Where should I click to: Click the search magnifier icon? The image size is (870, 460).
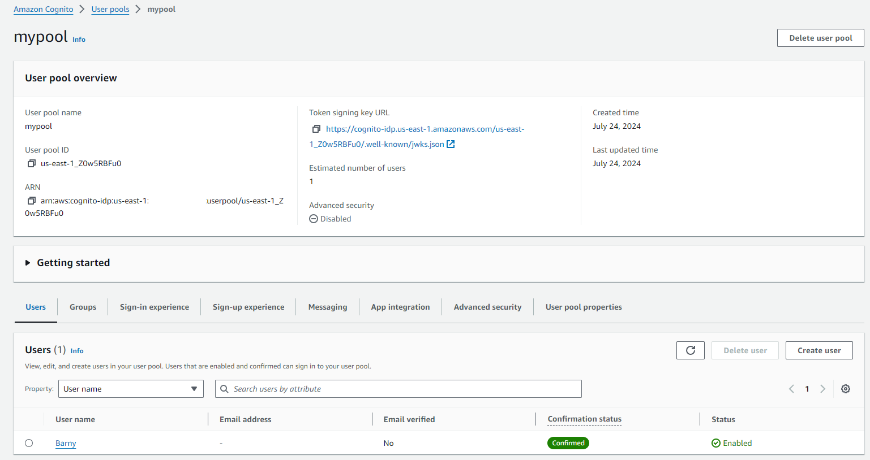tap(224, 389)
